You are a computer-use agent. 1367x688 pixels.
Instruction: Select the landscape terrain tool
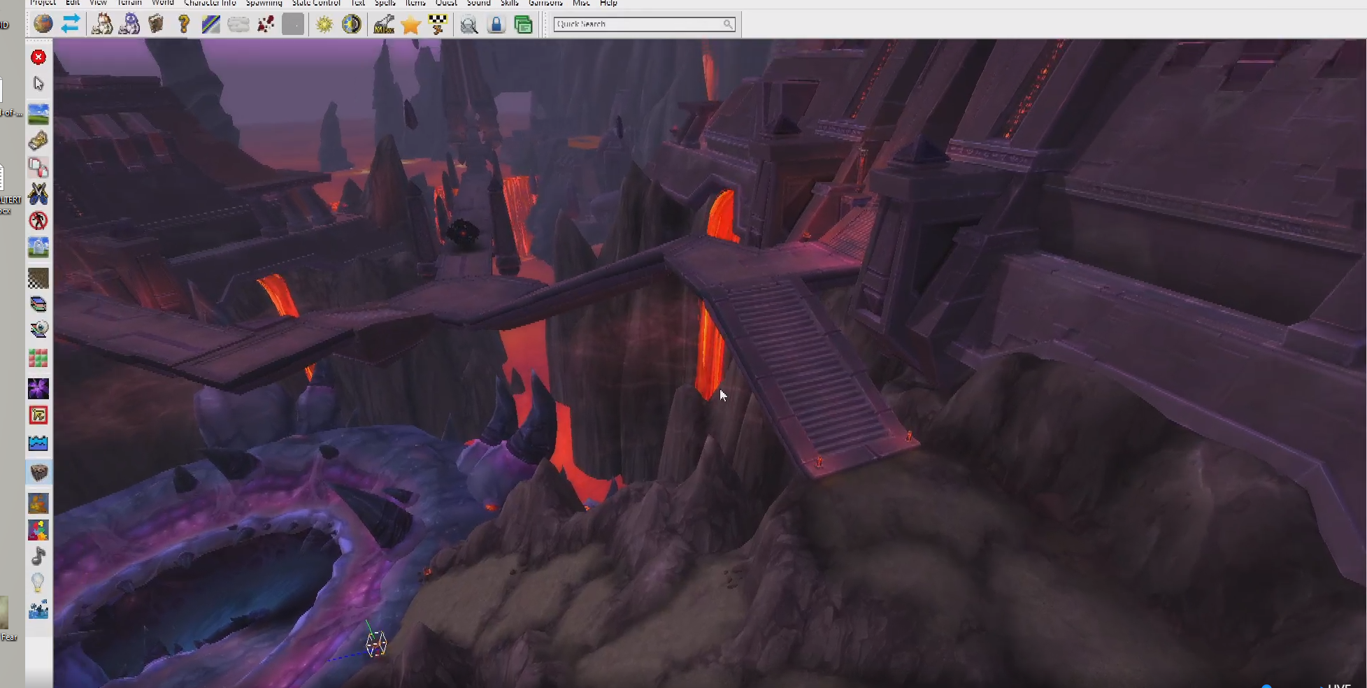point(38,113)
